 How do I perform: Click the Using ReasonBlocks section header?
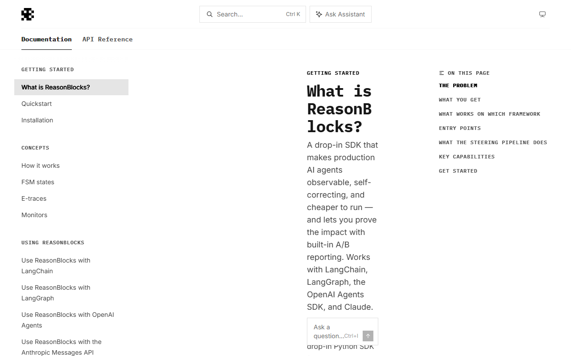(53, 243)
